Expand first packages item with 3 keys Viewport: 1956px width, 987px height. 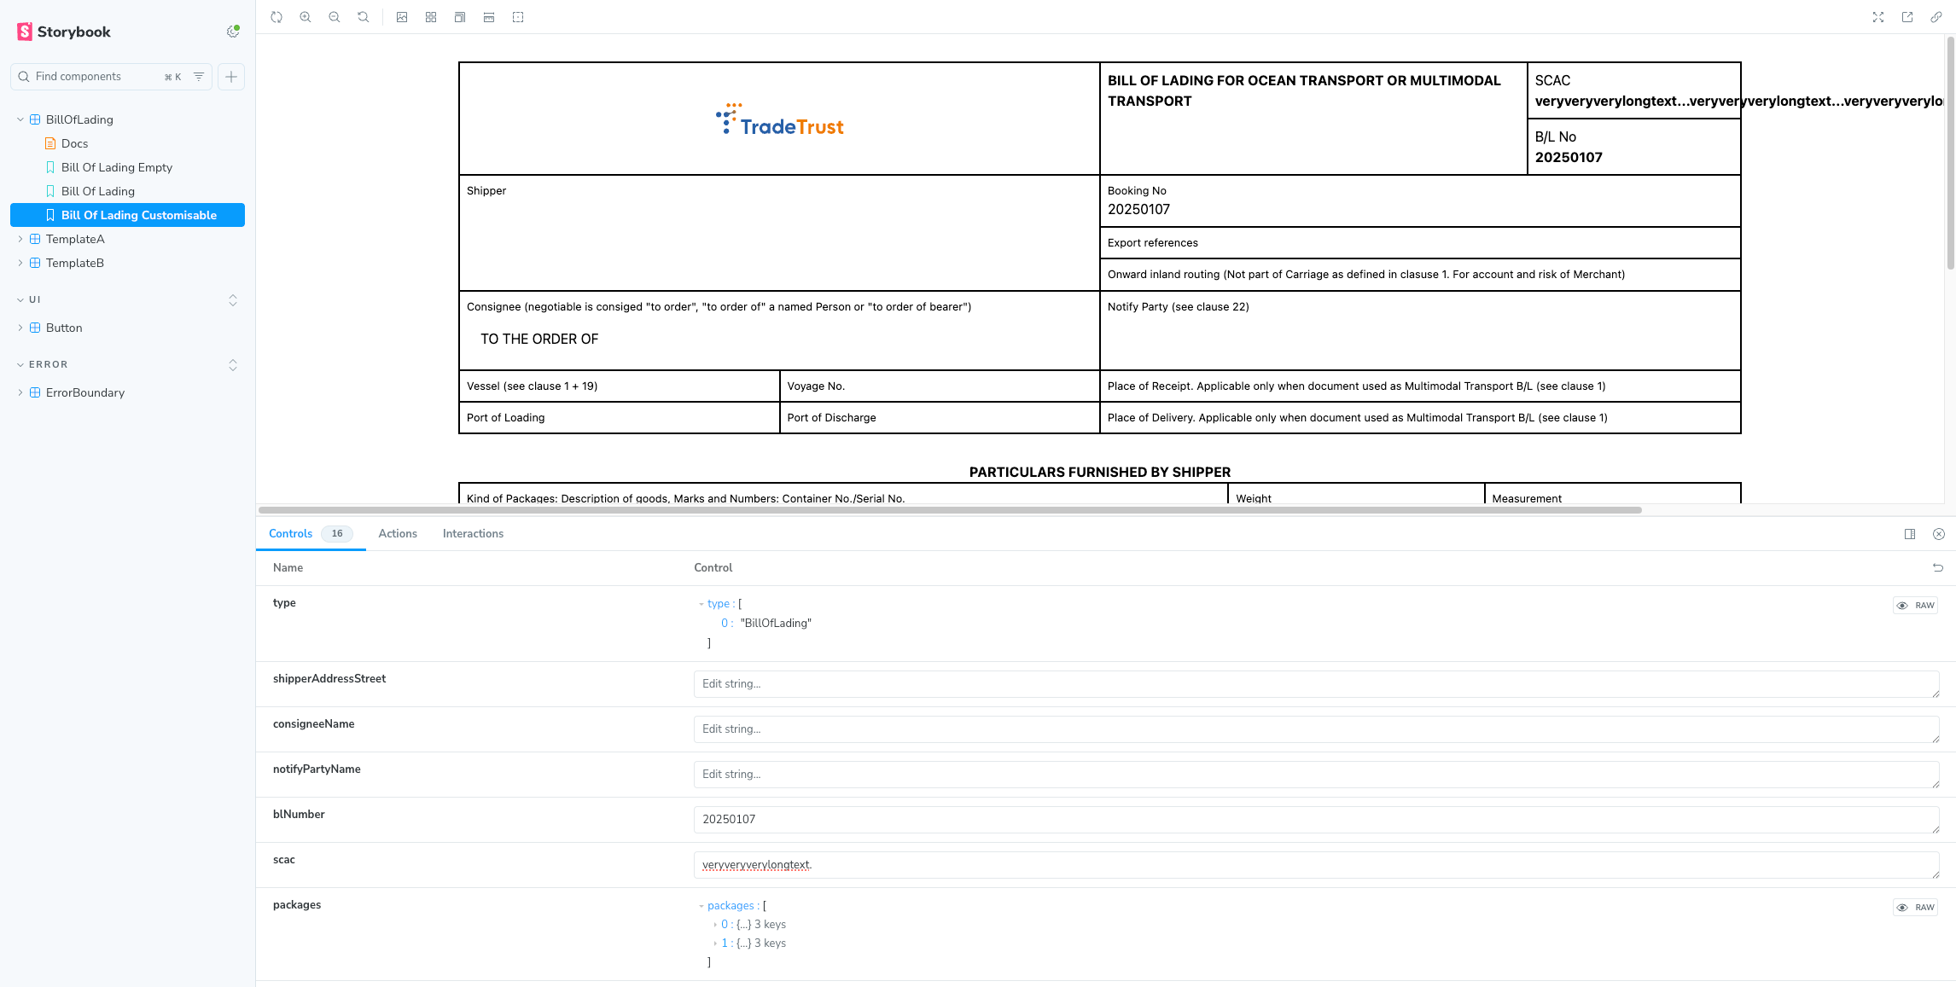coord(715,925)
